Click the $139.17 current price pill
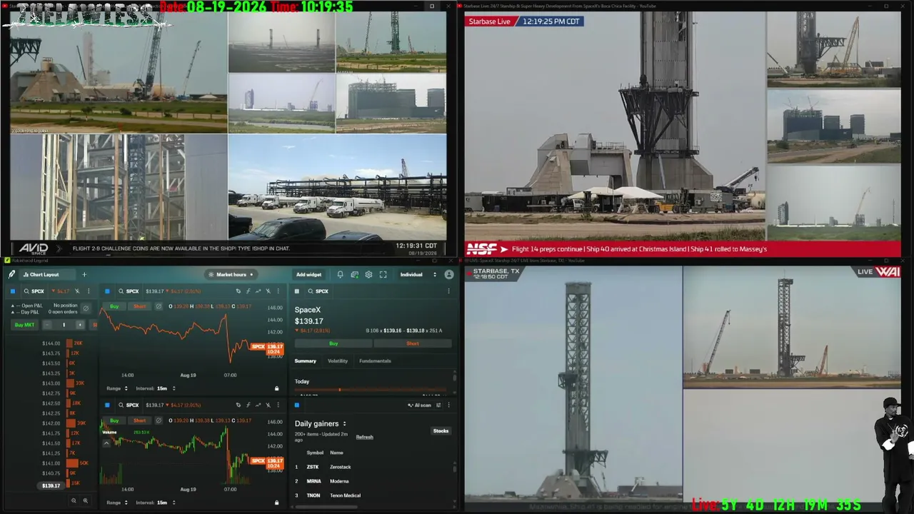This screenshot has width=914, height=514. click(51, 485)
